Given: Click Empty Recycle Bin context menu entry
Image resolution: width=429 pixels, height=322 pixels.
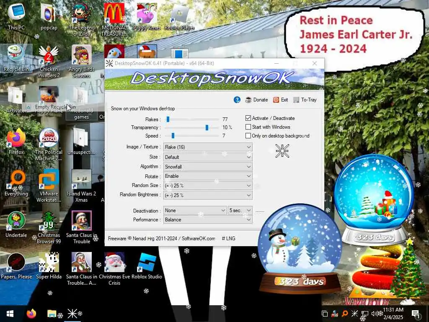Looking at the screenshot, I should [x=55, y=107].
